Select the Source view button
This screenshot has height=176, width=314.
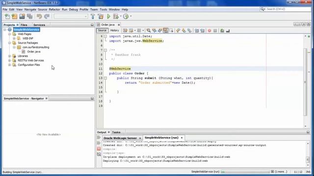coord(102,30)
